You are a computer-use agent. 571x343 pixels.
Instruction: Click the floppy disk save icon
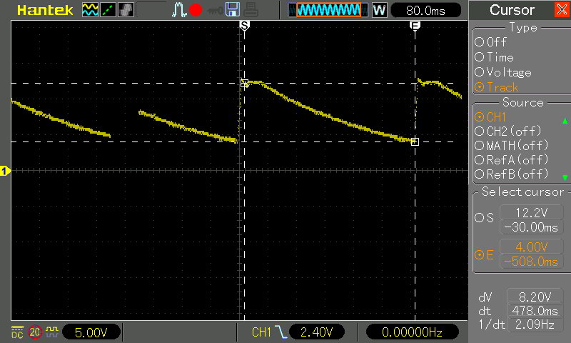[232, 10]
